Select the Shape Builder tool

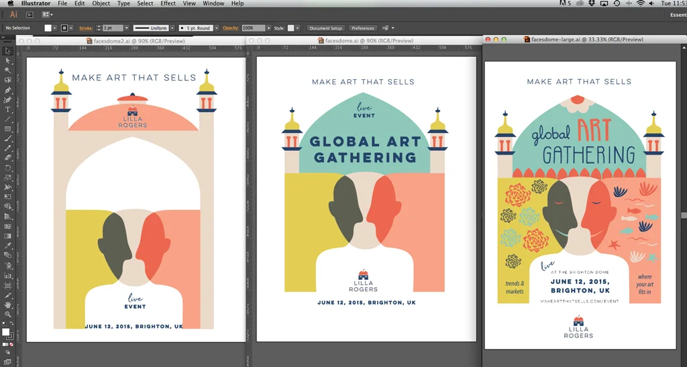(x=7, y=207)
